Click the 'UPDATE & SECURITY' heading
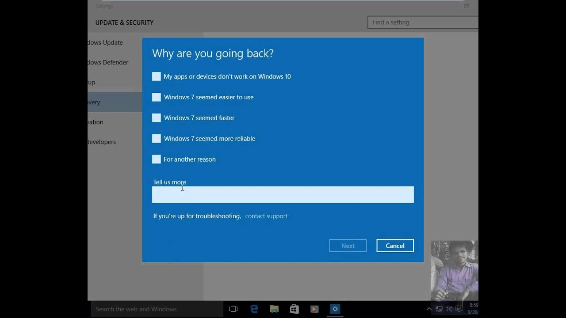This screenshot has height=318, width=566. (x=124, y=23)
